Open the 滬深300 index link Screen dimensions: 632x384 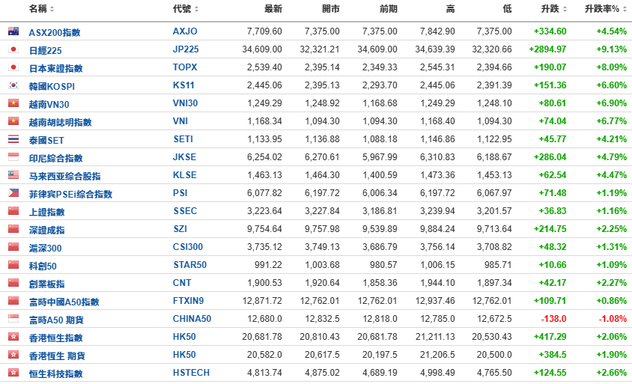[x=45, y=248]
